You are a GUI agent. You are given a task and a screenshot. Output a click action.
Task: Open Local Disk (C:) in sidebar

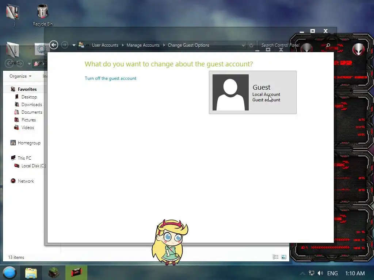pos(34,166)
